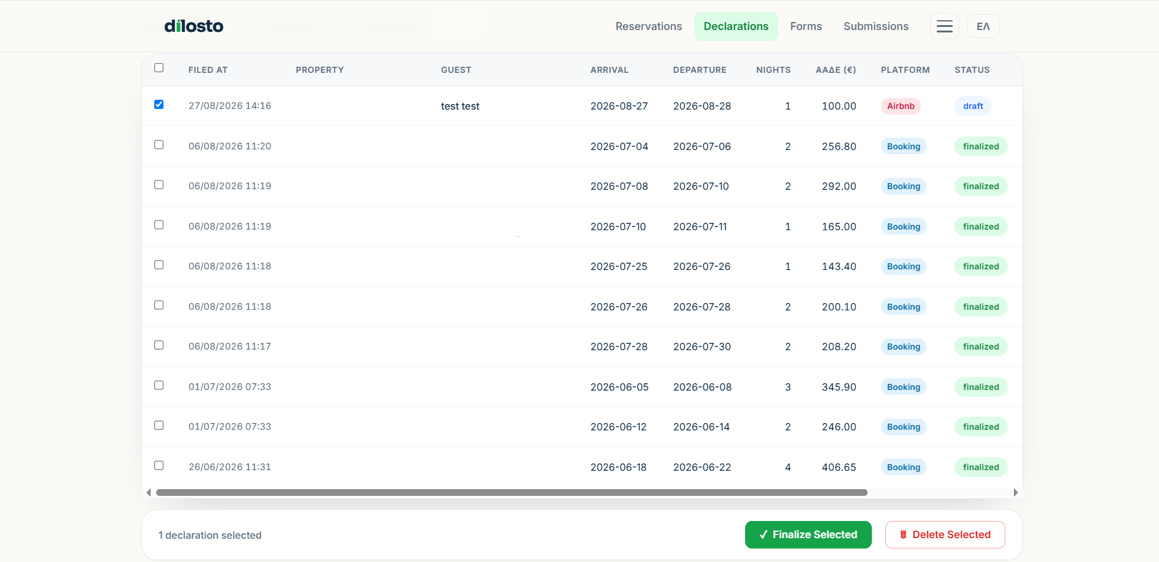Click the GUEST column header
The height and width of the screenshot is (562, 1159).
pyautogui.click(x=456, y=70)
